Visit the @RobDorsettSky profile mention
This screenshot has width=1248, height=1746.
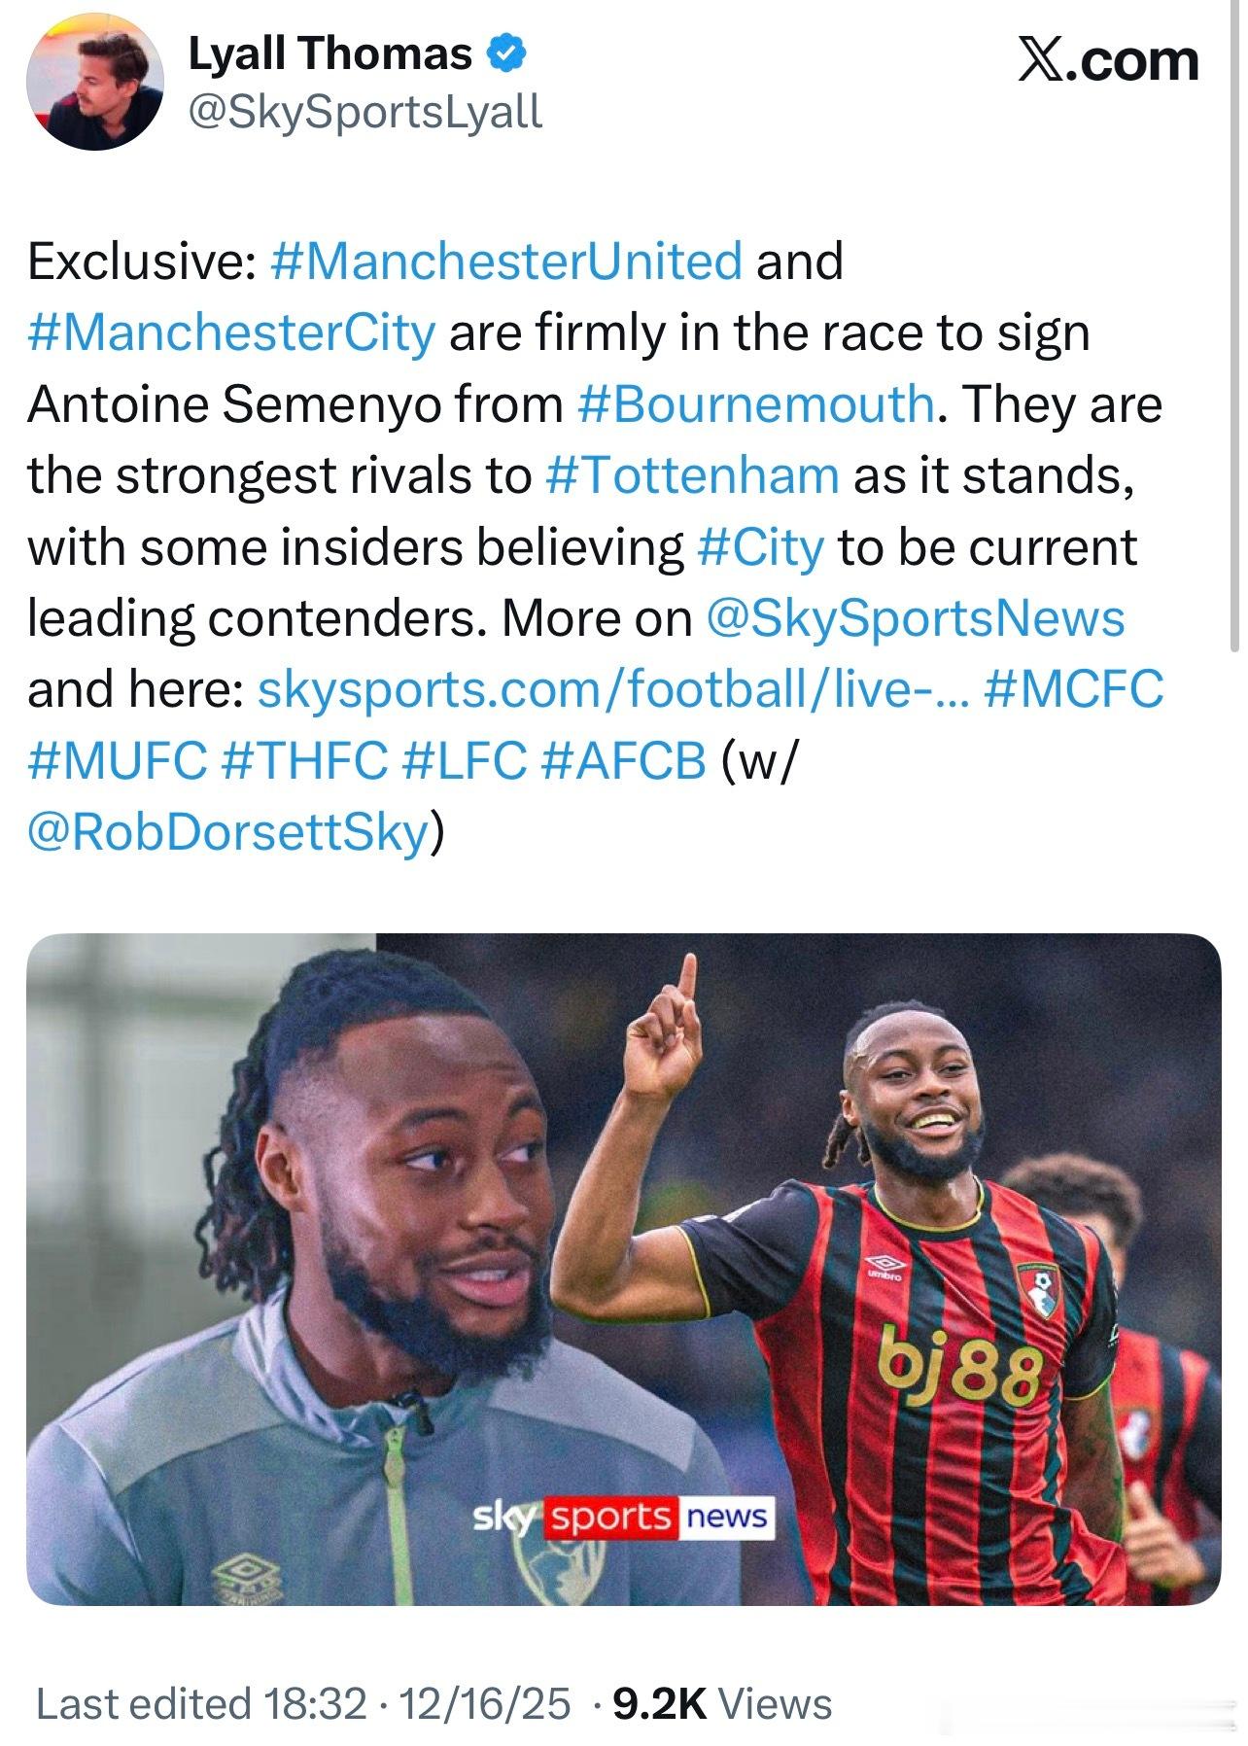[x=229, y=832]
